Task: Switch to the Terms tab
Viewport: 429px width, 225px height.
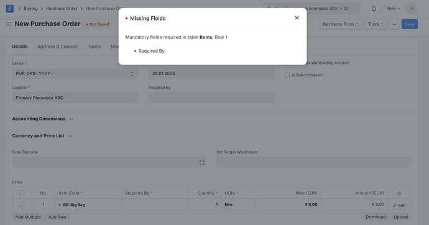Action: [x=94, y=47]
